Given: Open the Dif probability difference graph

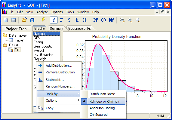Looking at the screenshot, I should (x=111, y=20).
